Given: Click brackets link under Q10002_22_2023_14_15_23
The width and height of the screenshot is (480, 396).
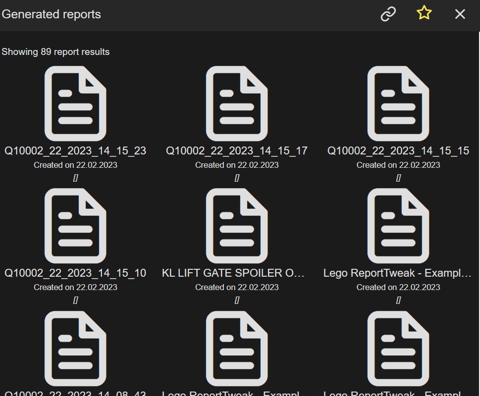Looking at the screenshot, I should click(75, 177).
